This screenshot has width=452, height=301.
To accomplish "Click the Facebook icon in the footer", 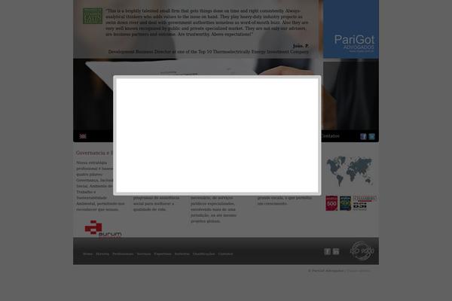I will coord(328,251).
